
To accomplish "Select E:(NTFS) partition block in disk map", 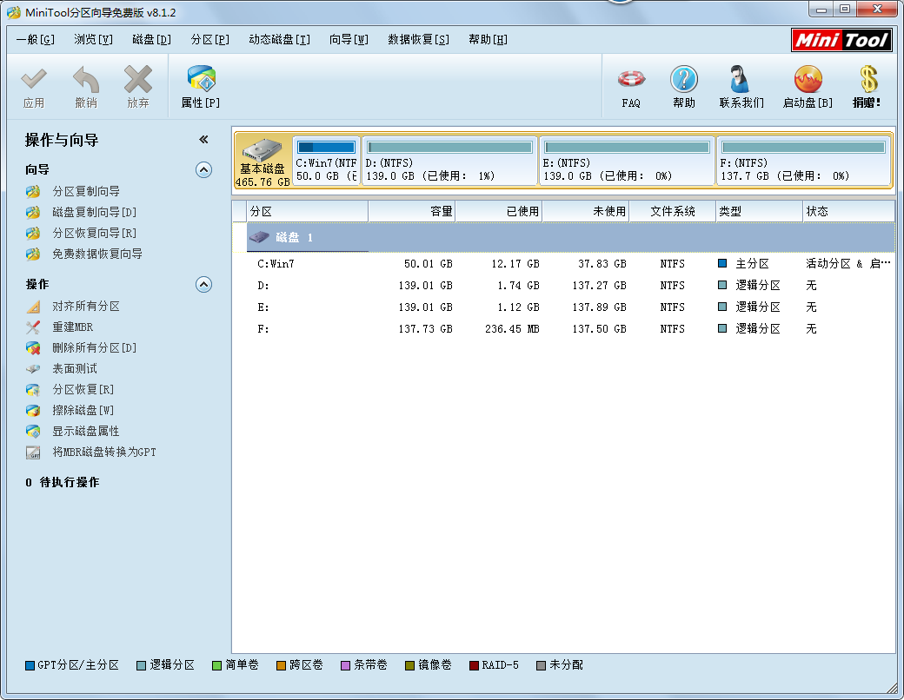I will [x=628, y=162].
